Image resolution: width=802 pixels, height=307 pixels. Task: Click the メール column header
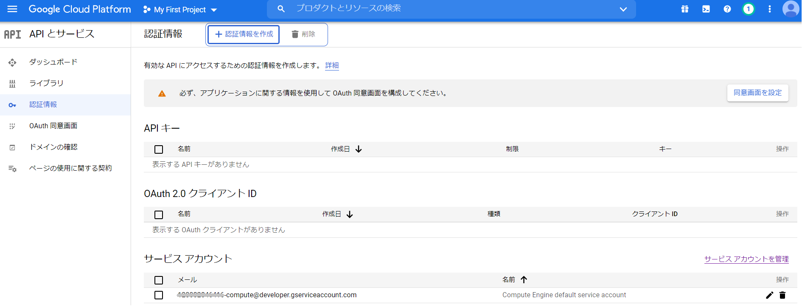point(187,280)
